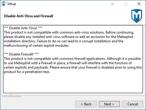Click the line mentioning Metasploit installation directory exclusion
Image resolution: width=146 pixels, height=110 pixels.
tap(68, 37)
